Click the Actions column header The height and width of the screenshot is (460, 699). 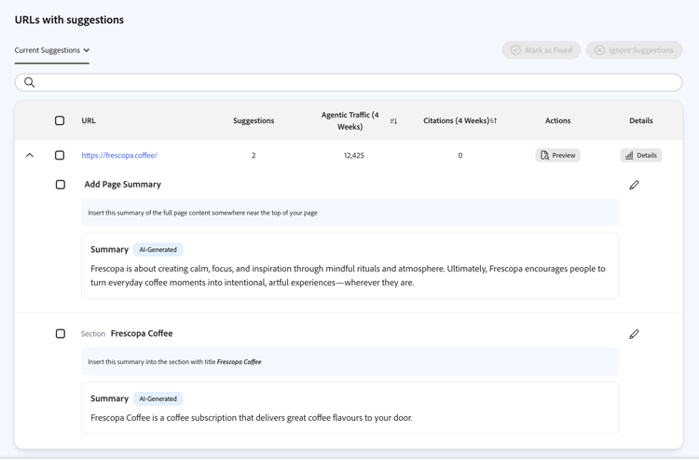tap(557, 120)
